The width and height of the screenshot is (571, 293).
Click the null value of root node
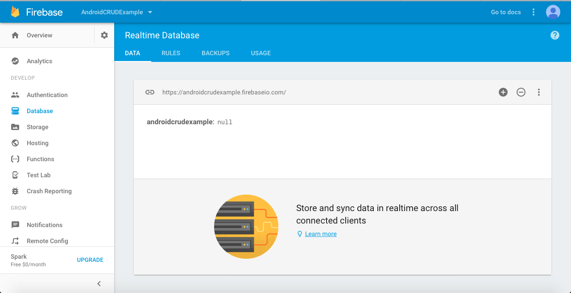(x=225, y=122)
